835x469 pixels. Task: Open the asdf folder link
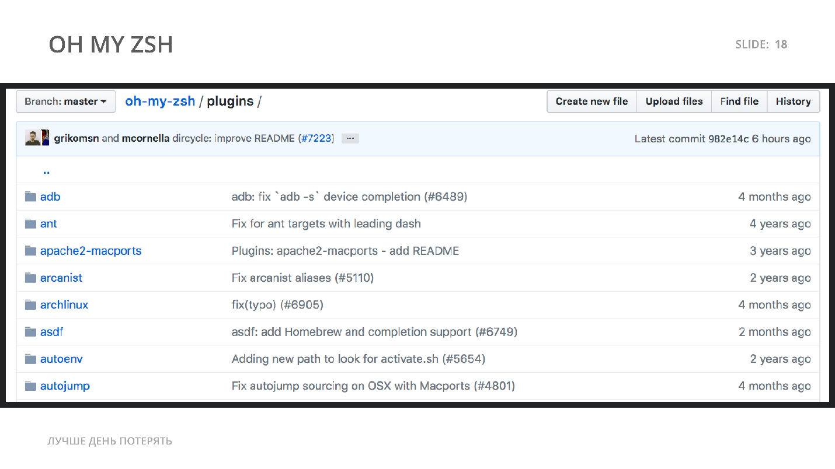click(x=51, y=332)
